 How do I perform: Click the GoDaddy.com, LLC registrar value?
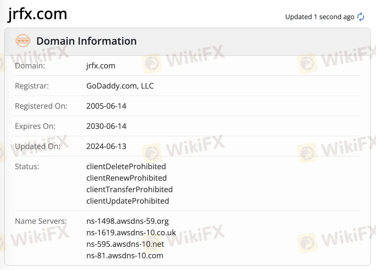[x=120, y=86]
